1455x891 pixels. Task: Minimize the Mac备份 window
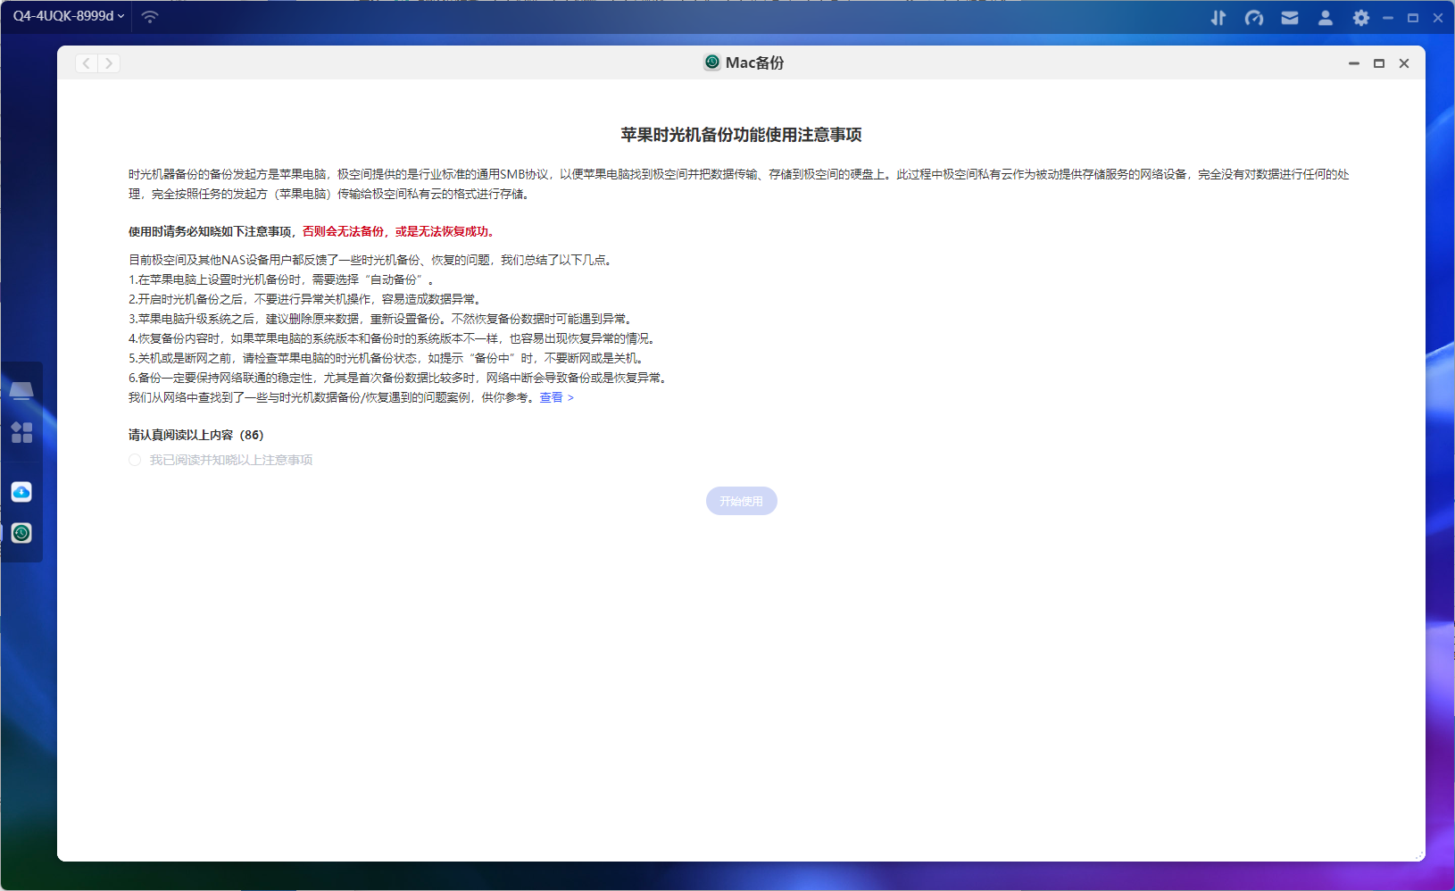(x=1354, y=63)
